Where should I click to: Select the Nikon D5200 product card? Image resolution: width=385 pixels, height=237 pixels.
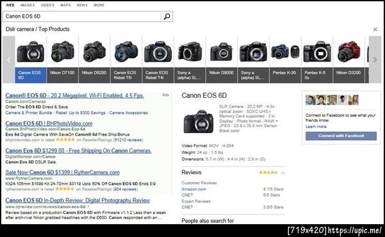pos(94,60)
